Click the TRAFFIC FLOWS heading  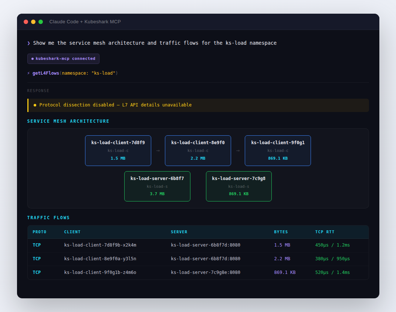click(48, 218)
